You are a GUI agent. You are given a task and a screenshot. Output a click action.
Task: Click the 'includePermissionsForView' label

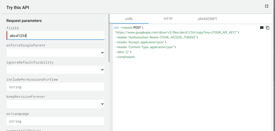32,80
